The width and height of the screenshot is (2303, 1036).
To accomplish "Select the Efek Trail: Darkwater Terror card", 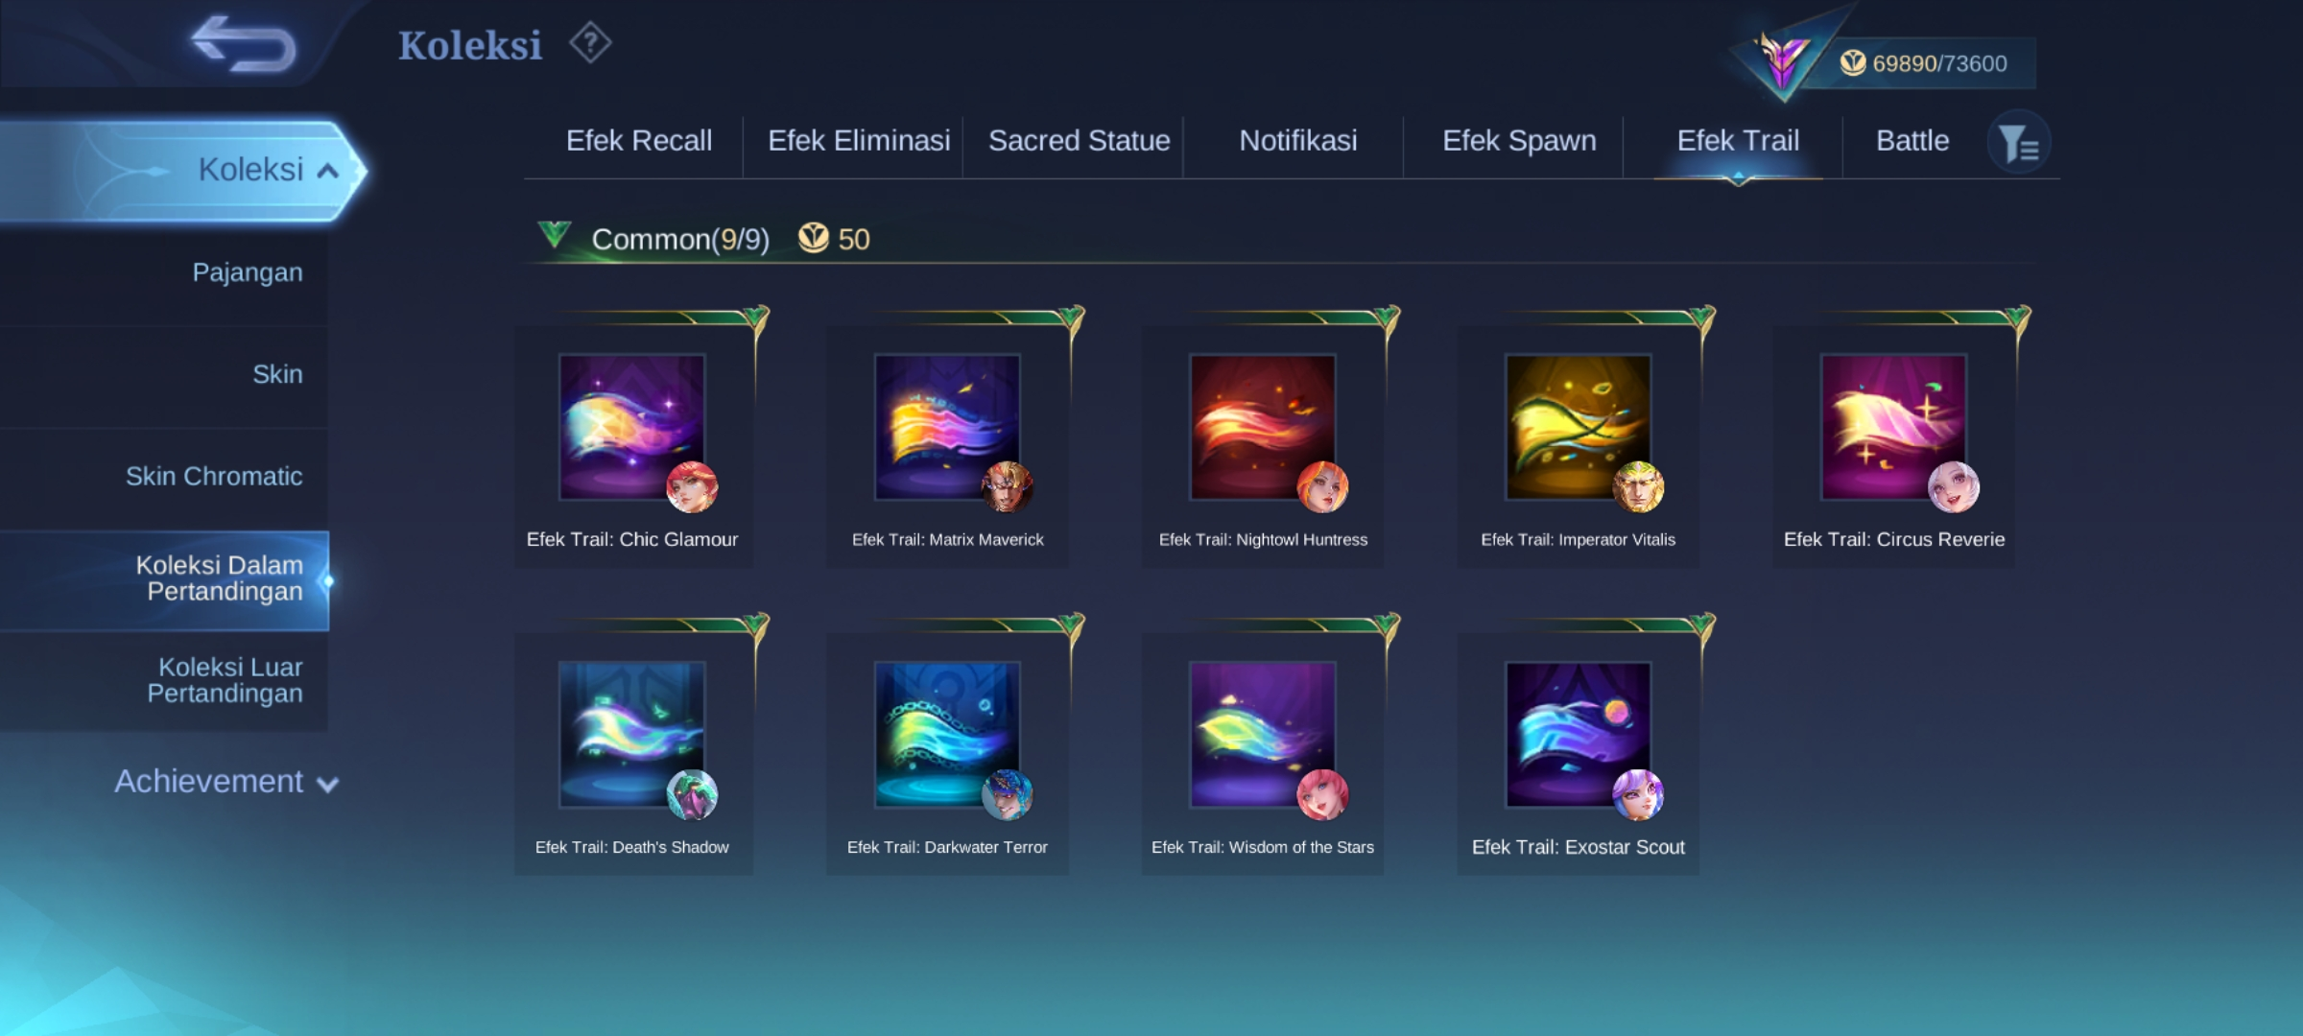I will pyautogui.click(x=947, y=753).
